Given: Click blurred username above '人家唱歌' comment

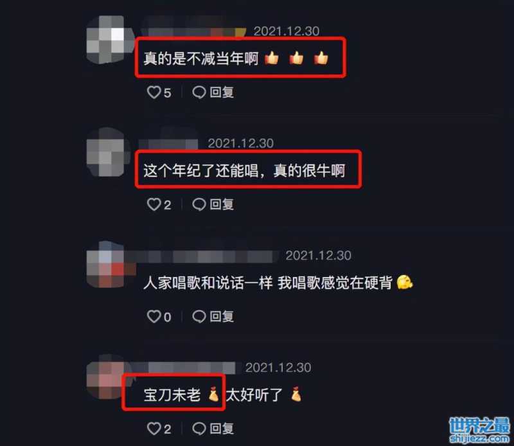Looking at the screenshot, I should pos(202,256).
